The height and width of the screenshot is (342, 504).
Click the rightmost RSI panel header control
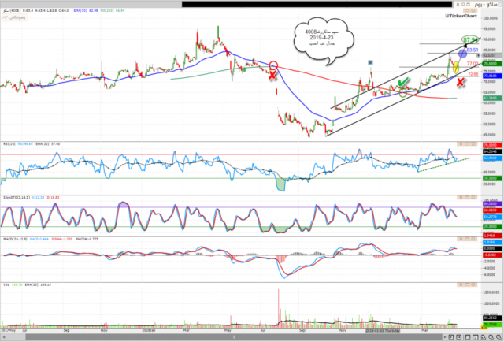(473, 144)
